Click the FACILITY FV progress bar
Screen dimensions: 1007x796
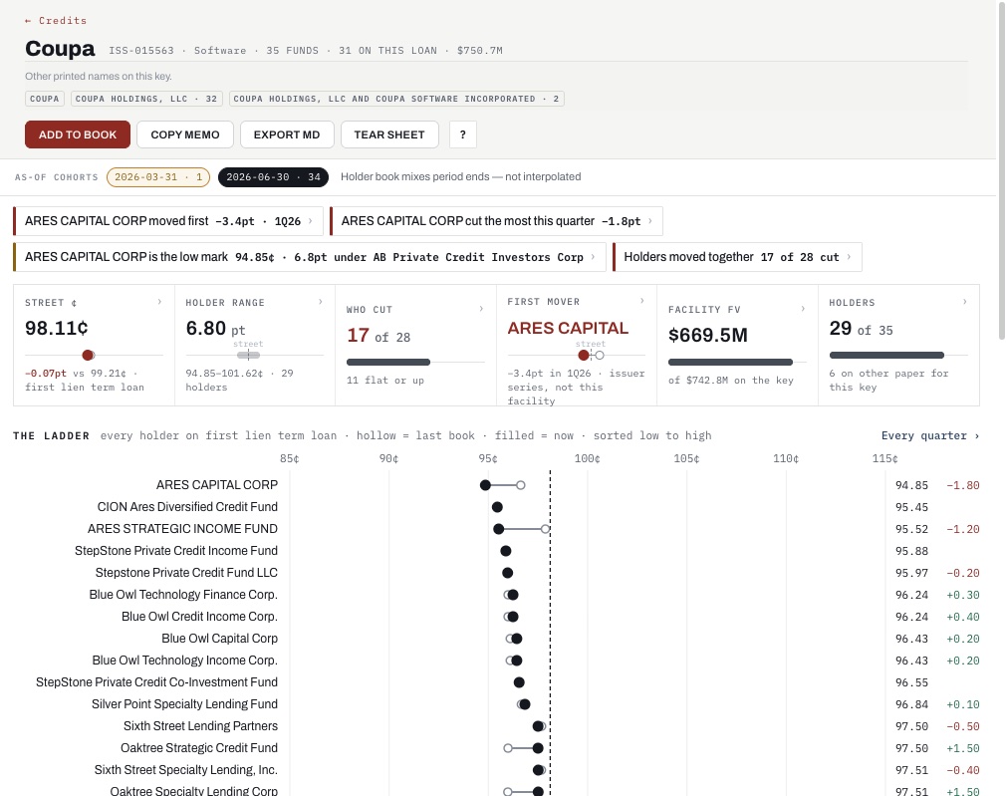tap(730, 363)
